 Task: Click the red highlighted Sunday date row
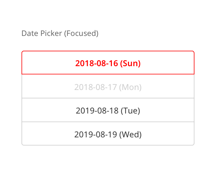(x=108, y=63)
